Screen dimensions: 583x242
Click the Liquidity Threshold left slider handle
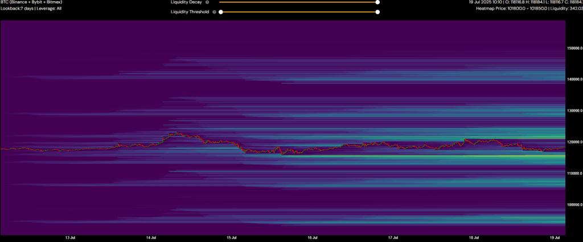(x=220, y=12)
